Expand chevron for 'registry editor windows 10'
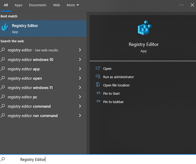Viewport: 196px width, 164px height. [x=80, y=59]
